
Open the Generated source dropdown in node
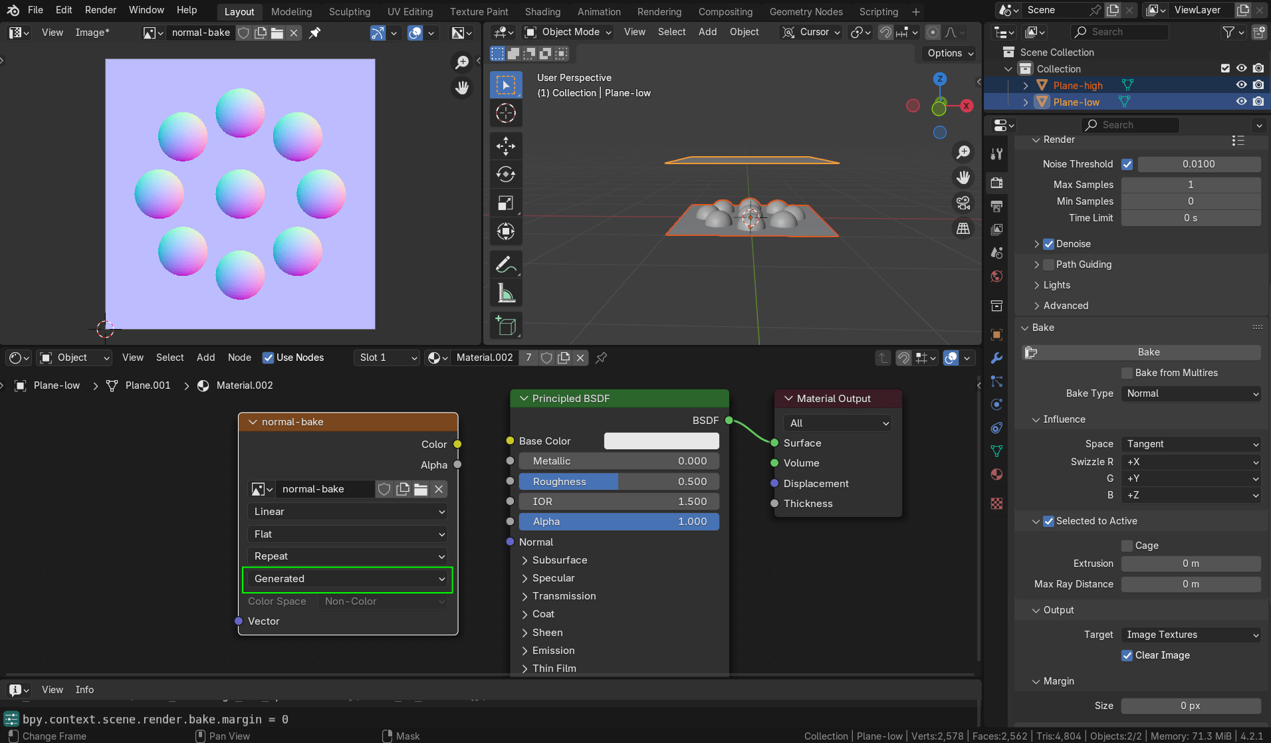coord(348,579)
